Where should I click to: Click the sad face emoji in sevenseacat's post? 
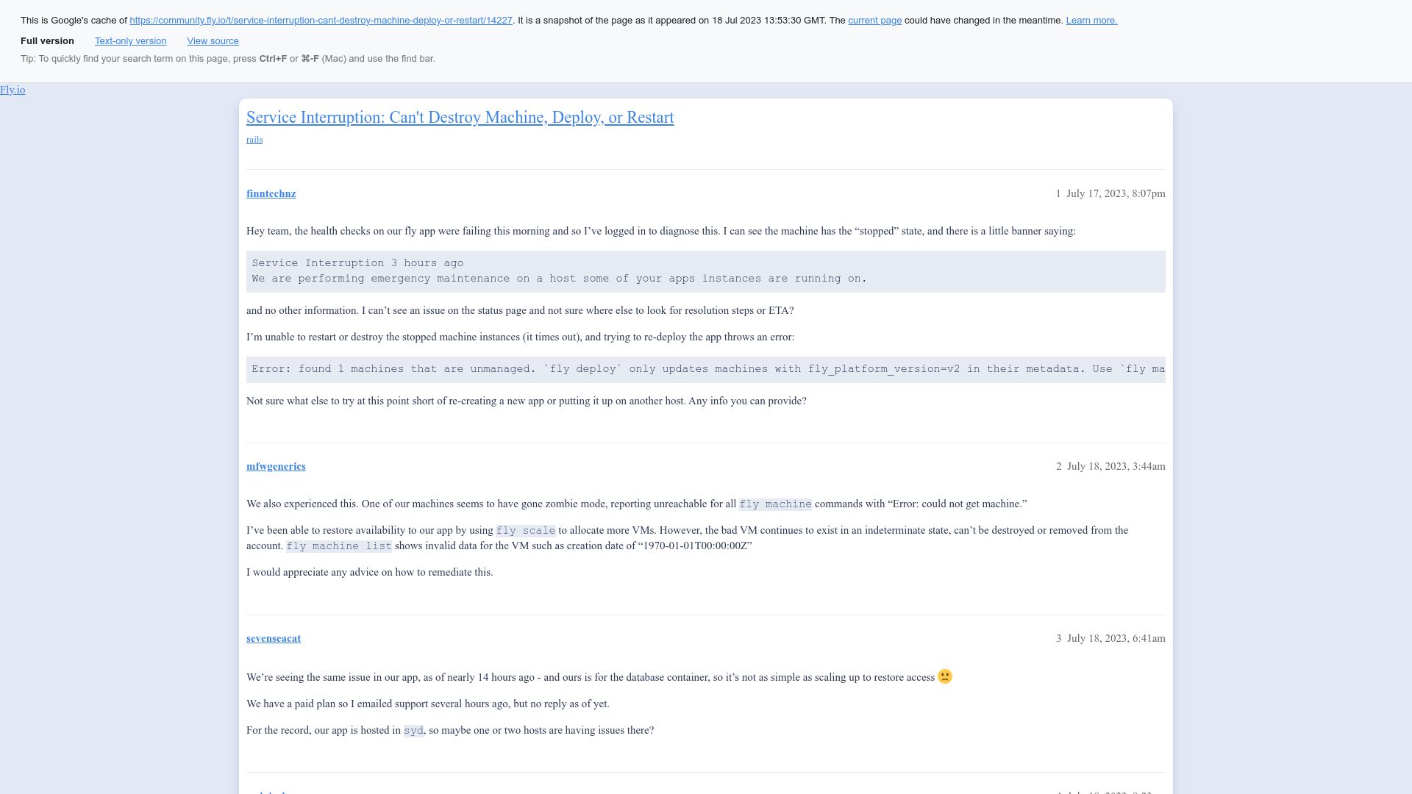point(945,676)
